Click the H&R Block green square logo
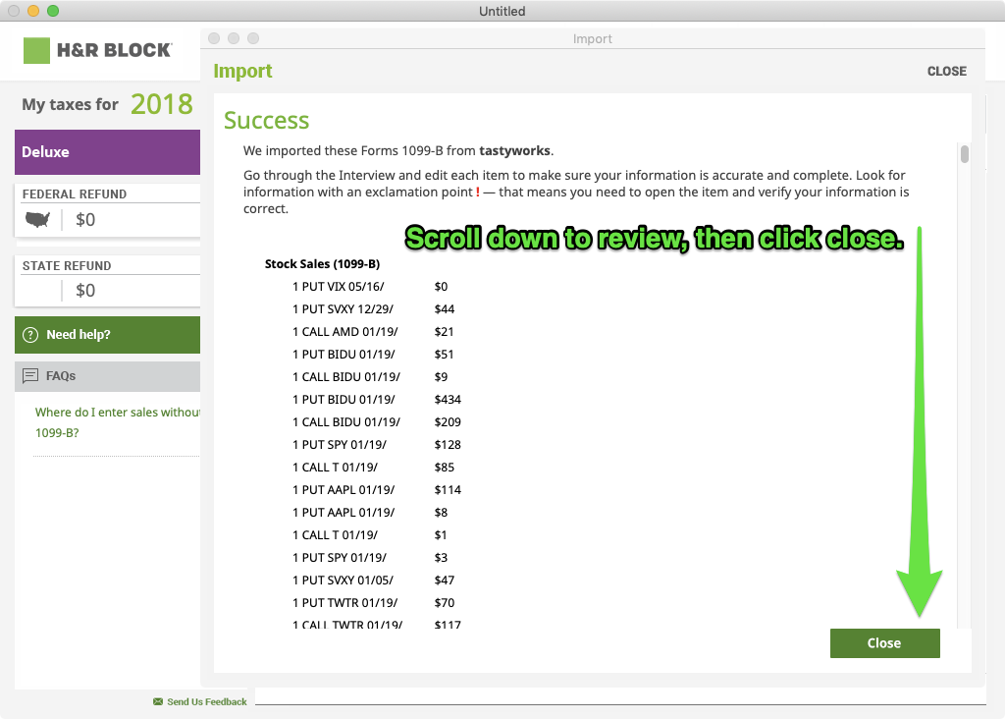 click(x=36, y=50)
